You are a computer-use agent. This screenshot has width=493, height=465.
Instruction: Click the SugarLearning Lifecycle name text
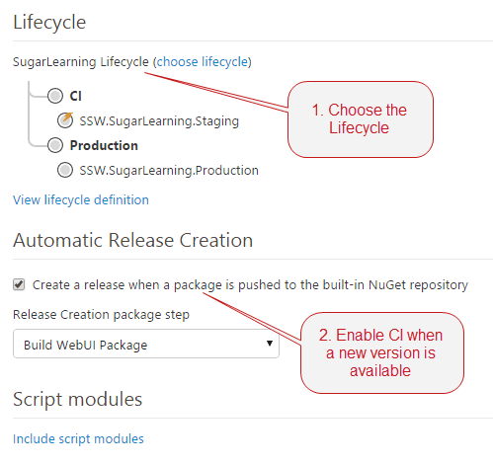(x=81, y=62)
